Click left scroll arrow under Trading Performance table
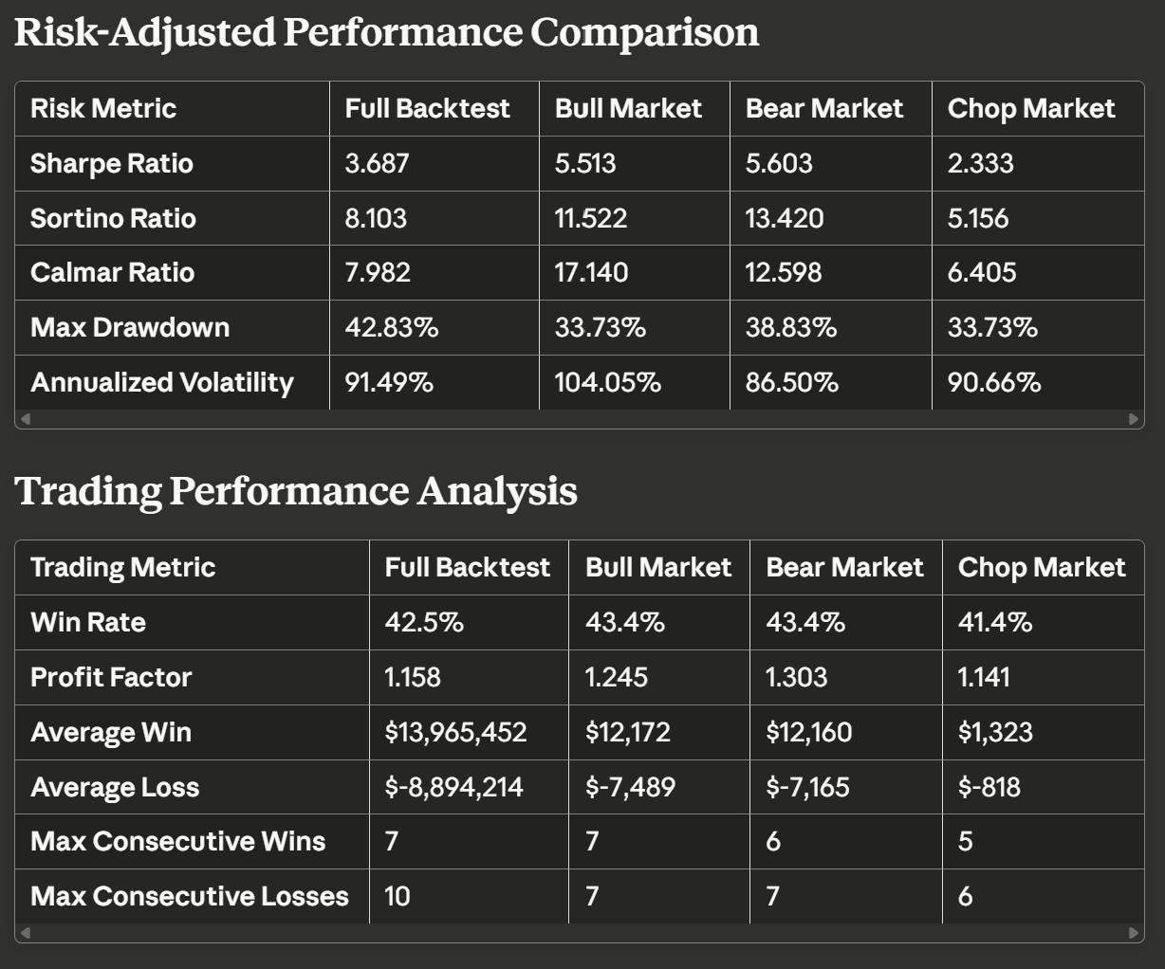 pyautogui.click(x=26, y=932)
